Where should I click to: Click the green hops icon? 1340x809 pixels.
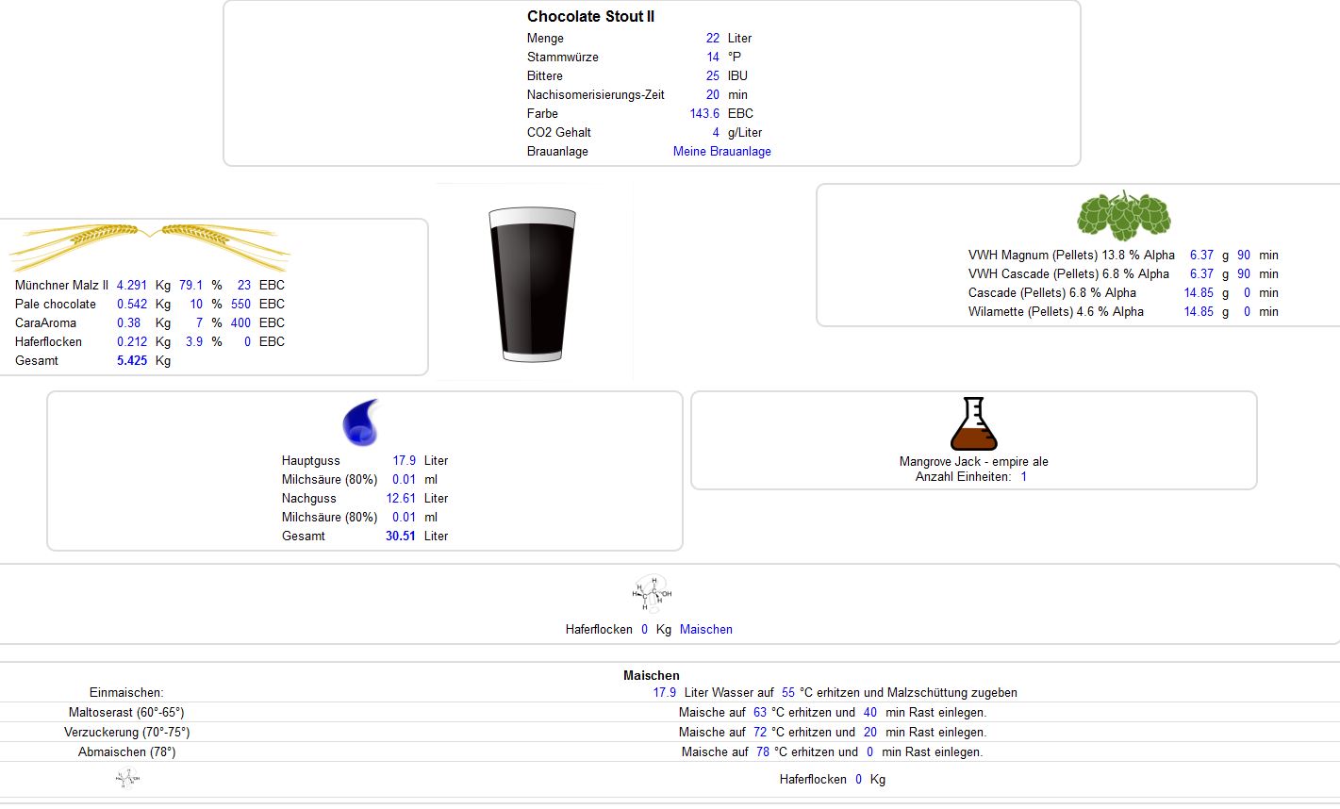[x=1123, y=216]
